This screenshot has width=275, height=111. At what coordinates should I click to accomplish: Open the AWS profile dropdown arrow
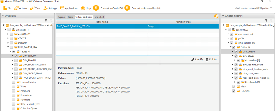(271, 8)
